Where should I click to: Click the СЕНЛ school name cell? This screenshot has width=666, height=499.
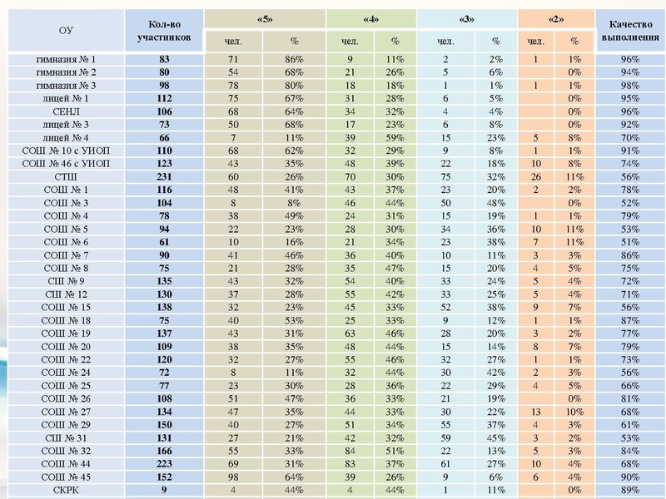pos(66,111)
